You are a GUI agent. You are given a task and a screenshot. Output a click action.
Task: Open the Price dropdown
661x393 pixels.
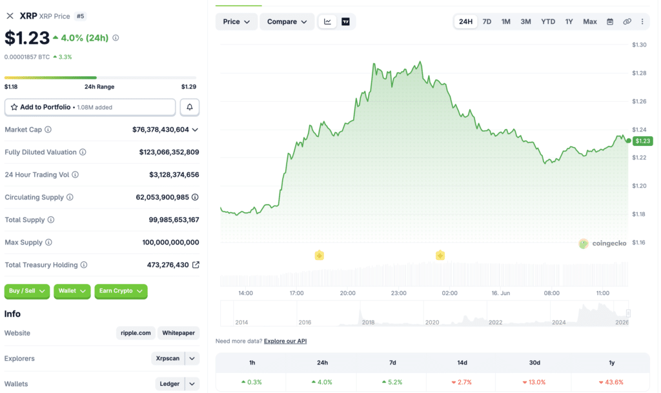[x=236, y=21]
